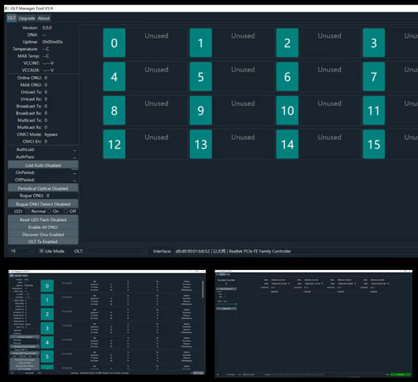Screen dimensions: 418x382
Task: Choose ONU port tile 8
Action: [114, 111]
